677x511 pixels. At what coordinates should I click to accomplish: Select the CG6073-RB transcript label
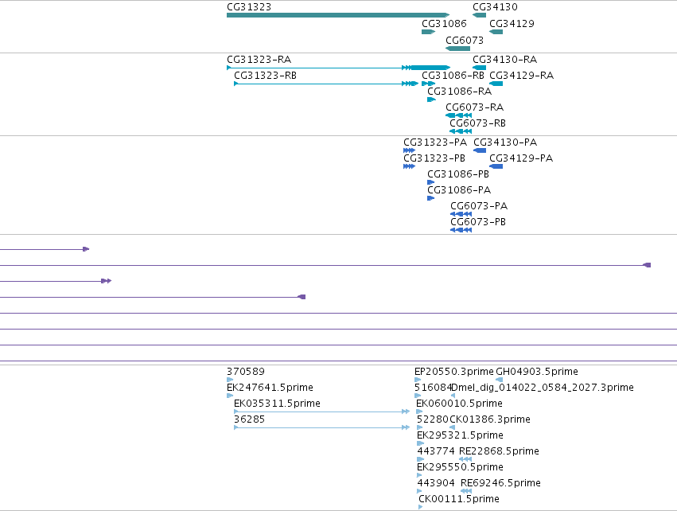[477, 123]
